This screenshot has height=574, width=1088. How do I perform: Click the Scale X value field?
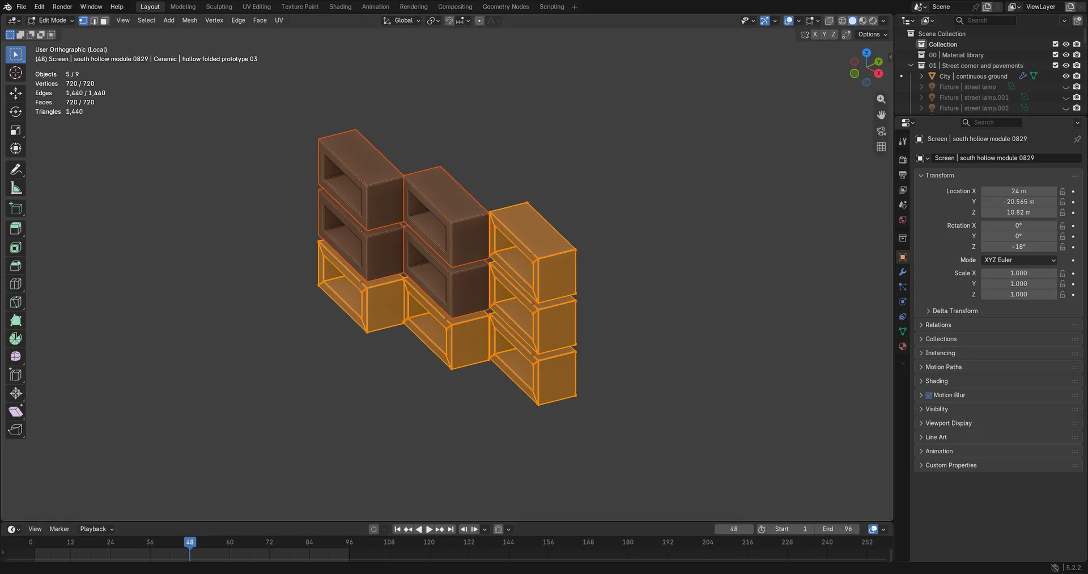(1019, 273)
